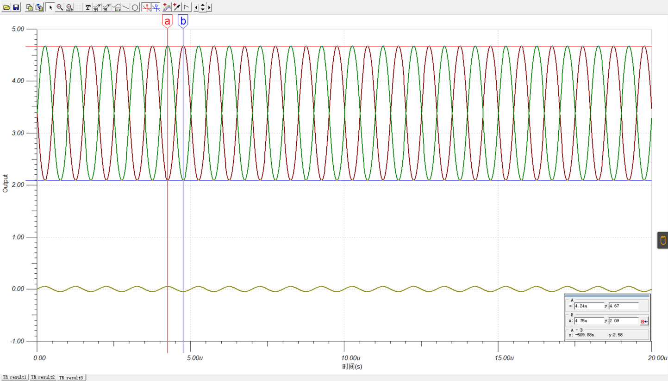Viewport: 668px width, 381px height.
Task: Click the 时间(s) x-axis label
Action: 352,367
